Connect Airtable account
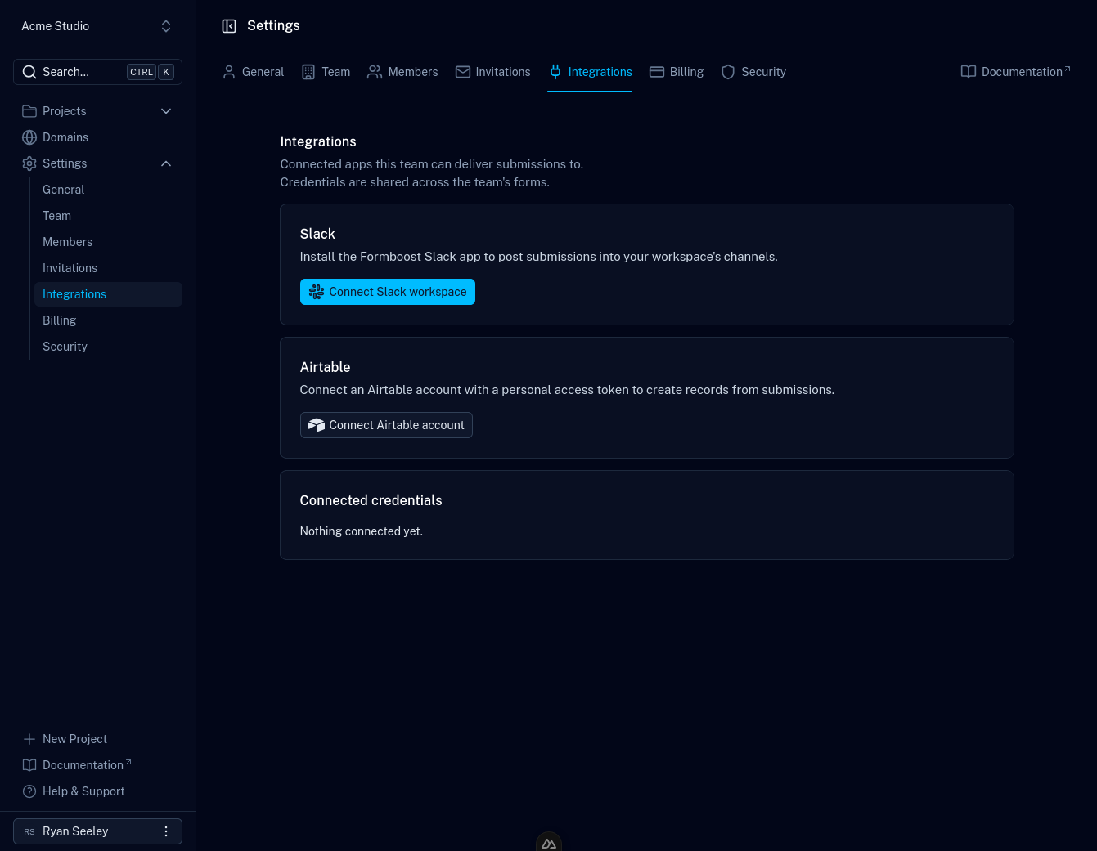Screen dimensions: 1097x851 [x=386, y=425]
